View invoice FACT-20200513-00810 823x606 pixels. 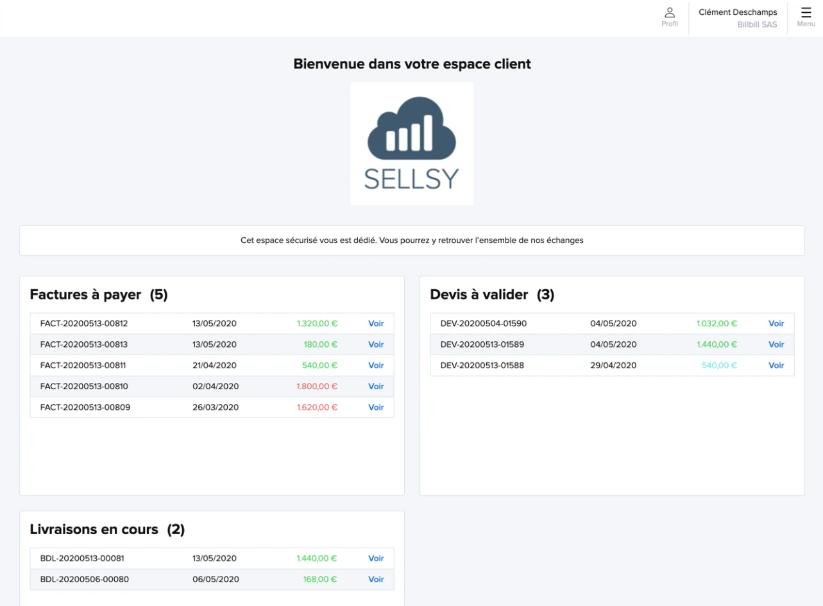[376, 387]
